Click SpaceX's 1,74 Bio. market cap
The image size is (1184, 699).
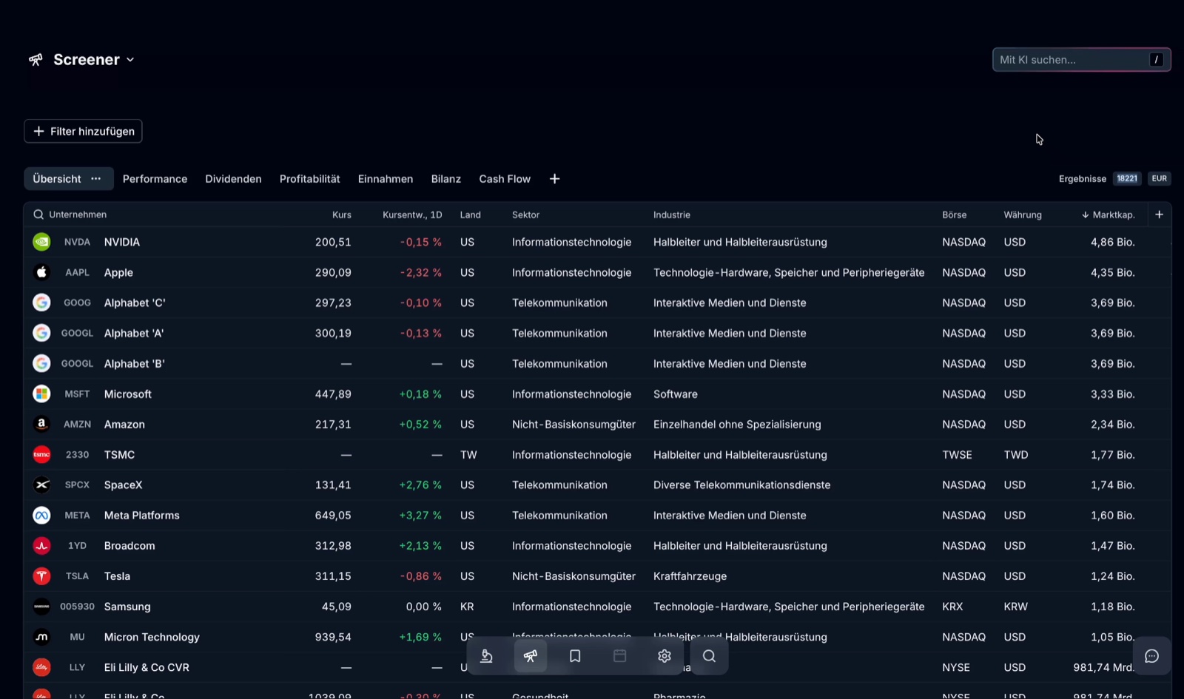1112,485
